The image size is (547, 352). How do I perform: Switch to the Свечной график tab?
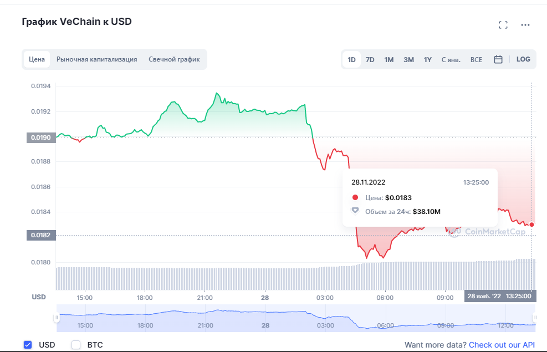point(174,59)
